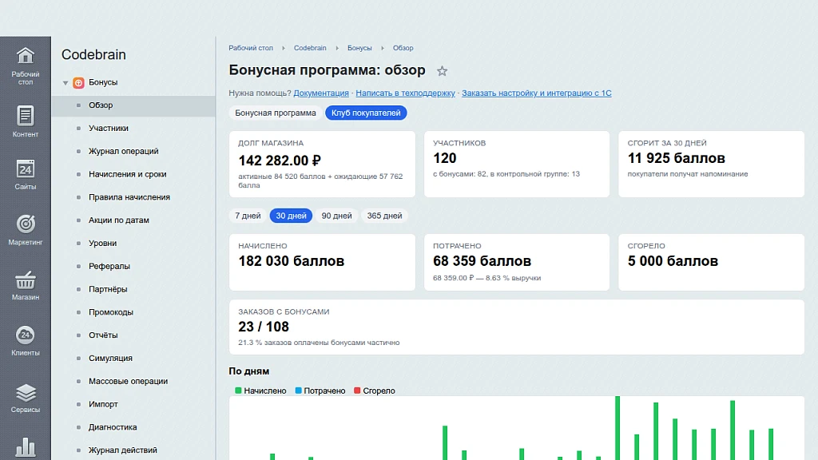
Task: Toggle the green Начислено legend swatch
Action: point(238,391)
